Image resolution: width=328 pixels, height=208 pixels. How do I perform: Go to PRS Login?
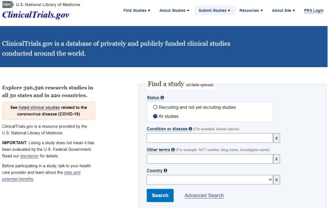pyautogui.click(x=314, y=10)
